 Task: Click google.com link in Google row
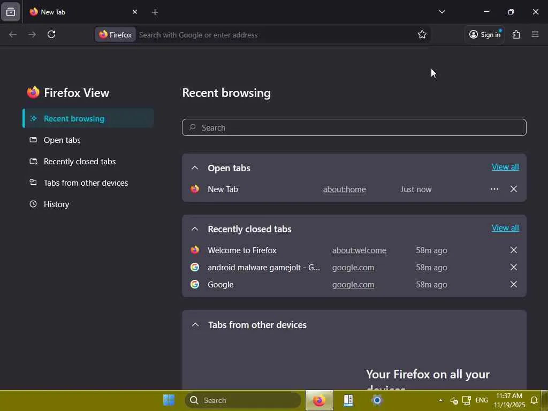point(353,285)
